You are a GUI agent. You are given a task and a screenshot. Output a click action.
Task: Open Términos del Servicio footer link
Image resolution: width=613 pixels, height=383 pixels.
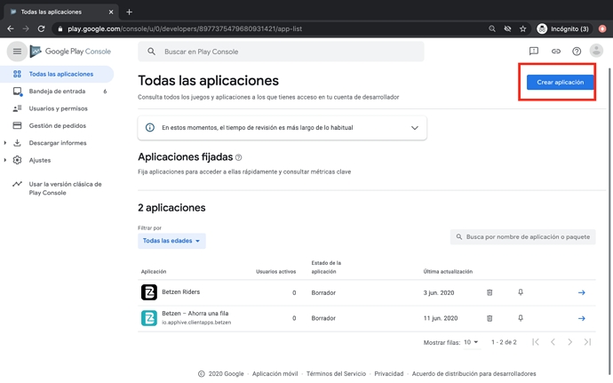click(x=336, y=373)
